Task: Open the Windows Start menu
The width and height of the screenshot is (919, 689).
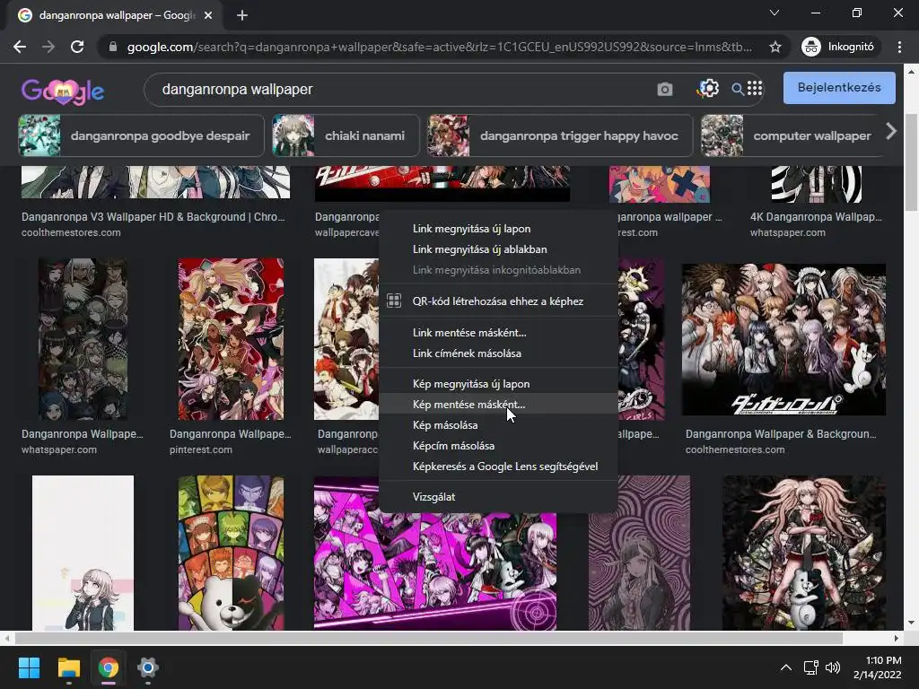Action: (x=29, y=667)
